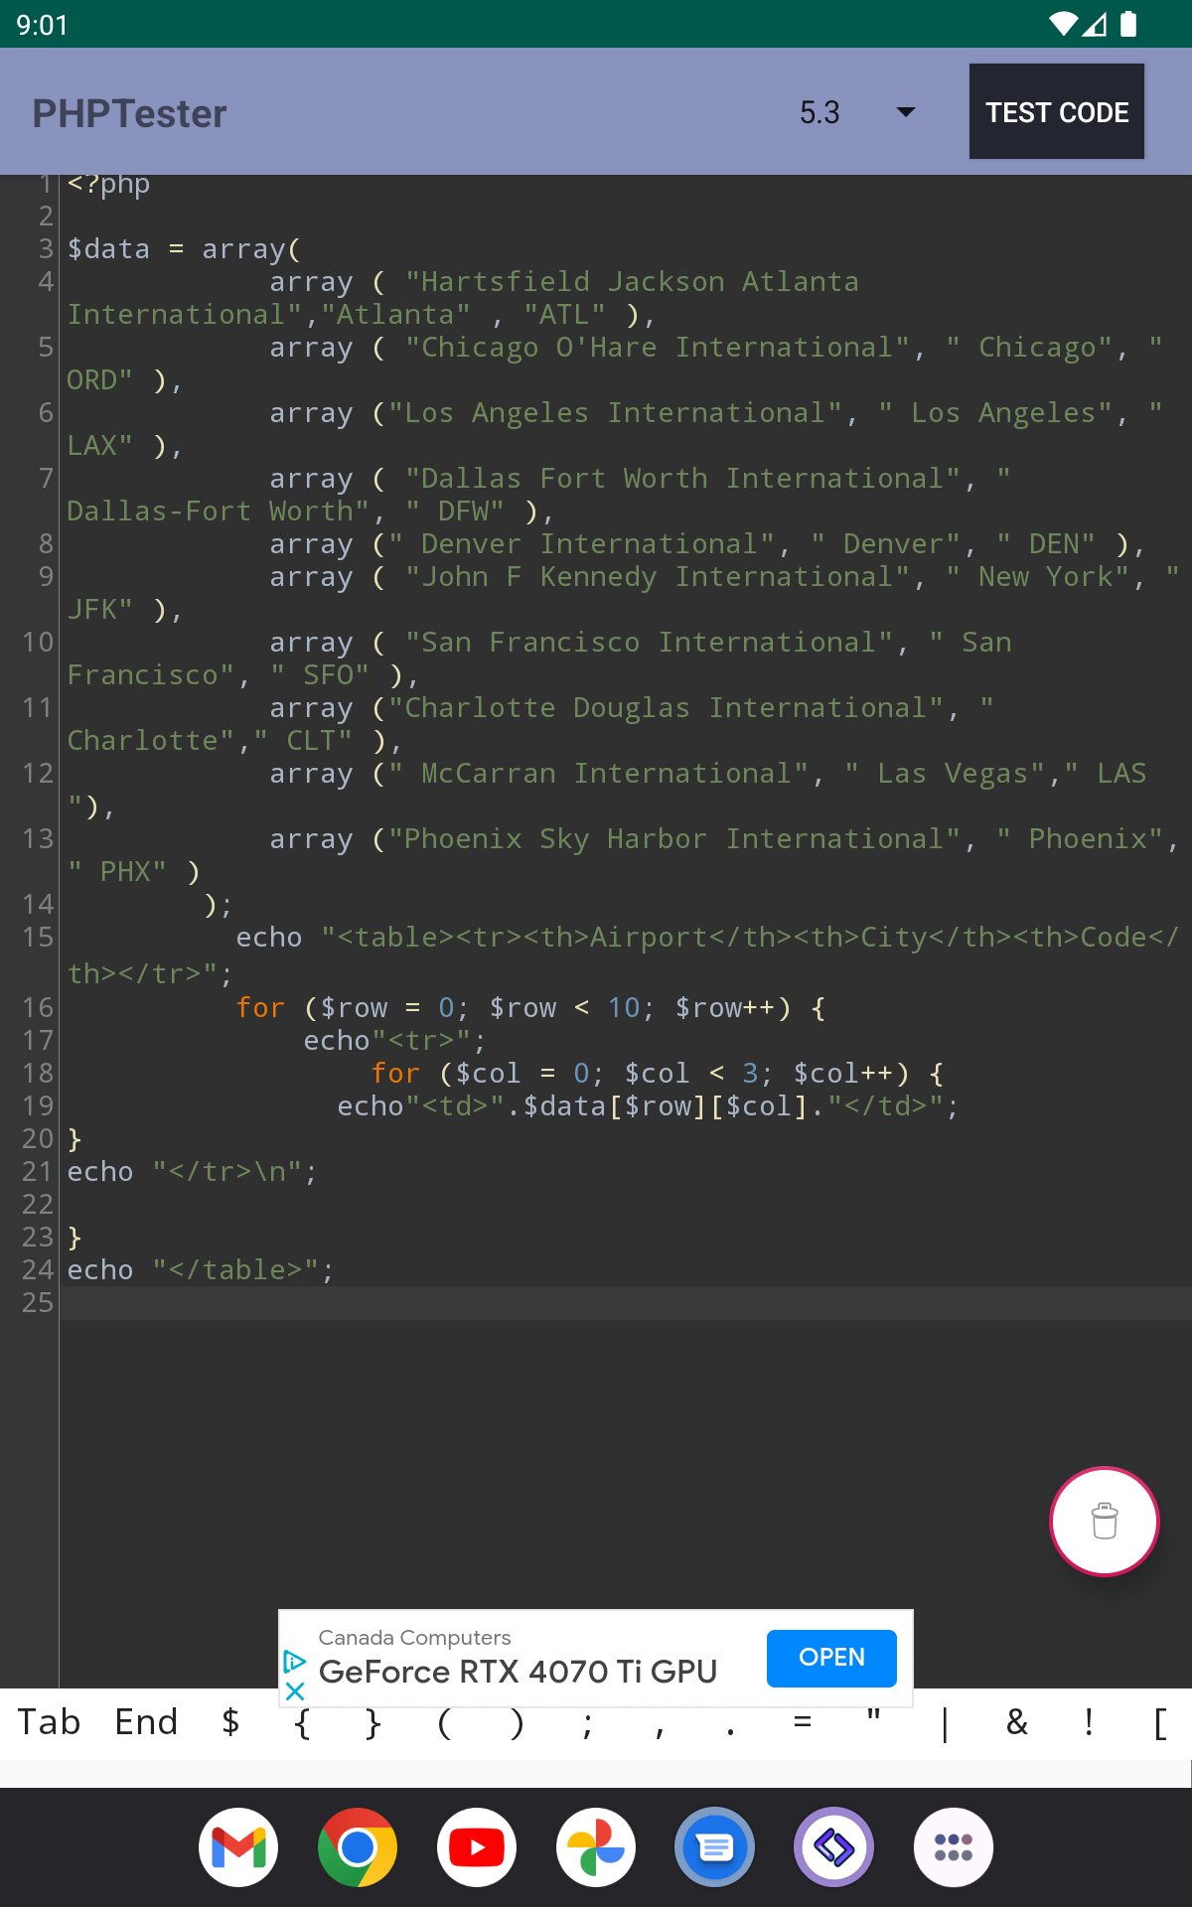
Task: Insert closing curly brace from shortcut bar
Action: [x=373, y=1722]
